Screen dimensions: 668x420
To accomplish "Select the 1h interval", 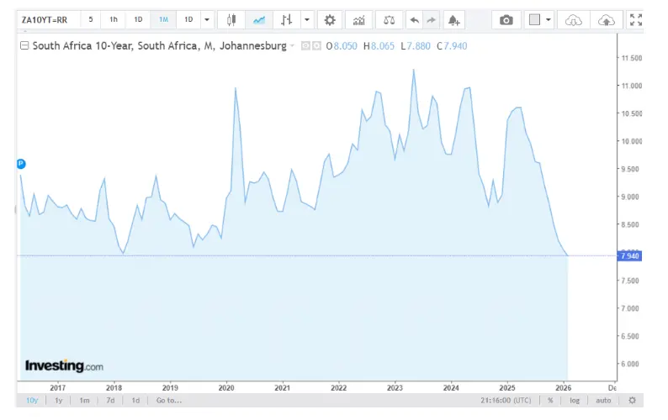I will [x=114, y=19].
